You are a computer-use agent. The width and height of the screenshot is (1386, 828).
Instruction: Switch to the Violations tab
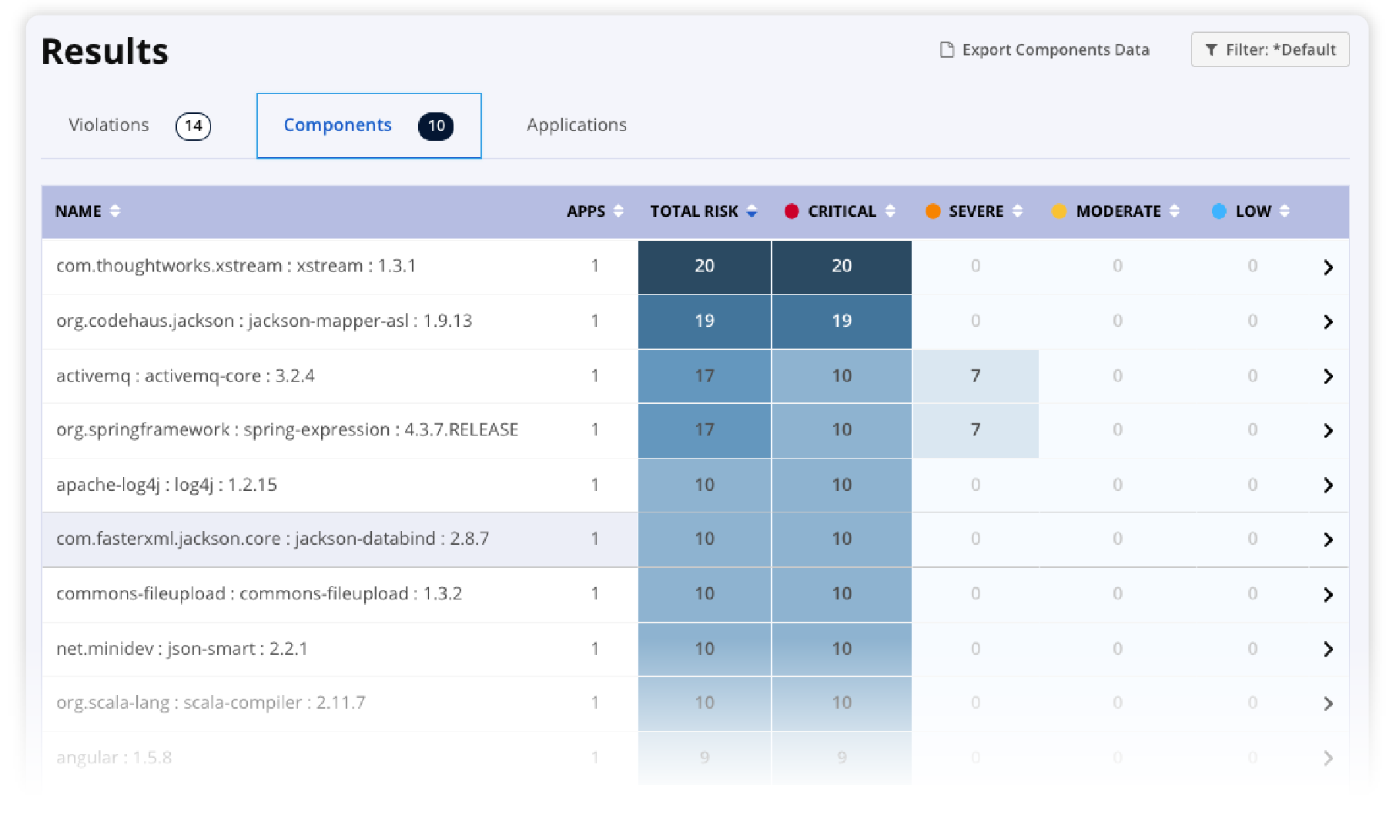[x=109, y=125]
